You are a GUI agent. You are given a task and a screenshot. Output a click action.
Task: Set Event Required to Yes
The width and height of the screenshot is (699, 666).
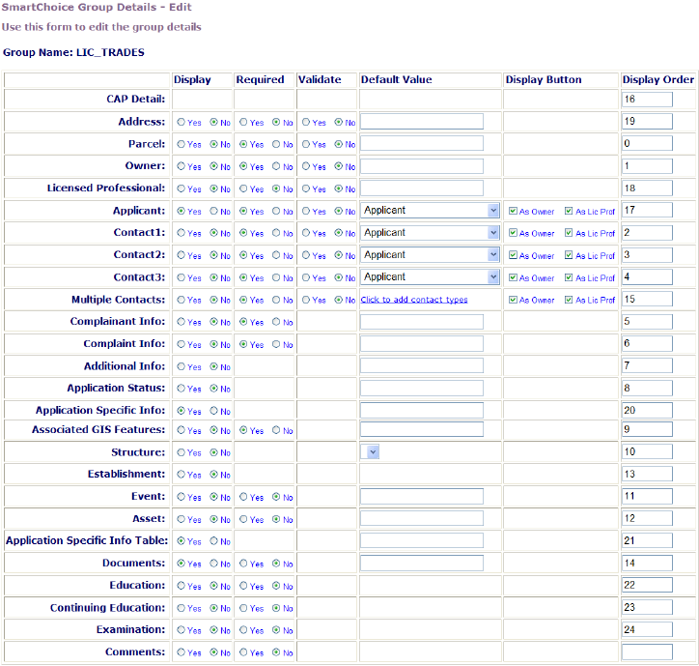(243, 497)
